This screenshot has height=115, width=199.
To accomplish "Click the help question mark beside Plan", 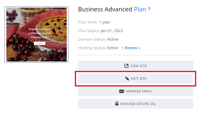I will coord(149,9).
